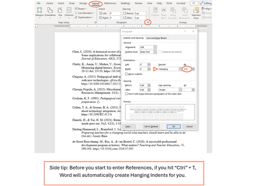Check Collapsed by default option
256x186 pixels.
pyautogui.click(x=160, y=52)
